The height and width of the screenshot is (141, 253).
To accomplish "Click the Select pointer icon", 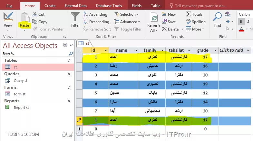I will pyautogui.click(x=228, y=29).
